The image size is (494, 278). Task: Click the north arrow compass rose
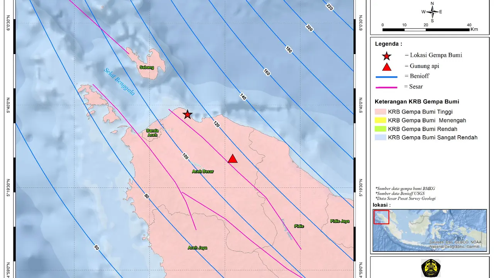point(432,12)
